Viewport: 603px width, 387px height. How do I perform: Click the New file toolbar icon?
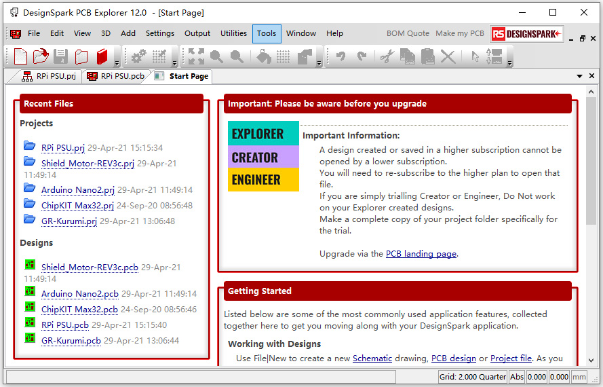[x=20, y=56]
